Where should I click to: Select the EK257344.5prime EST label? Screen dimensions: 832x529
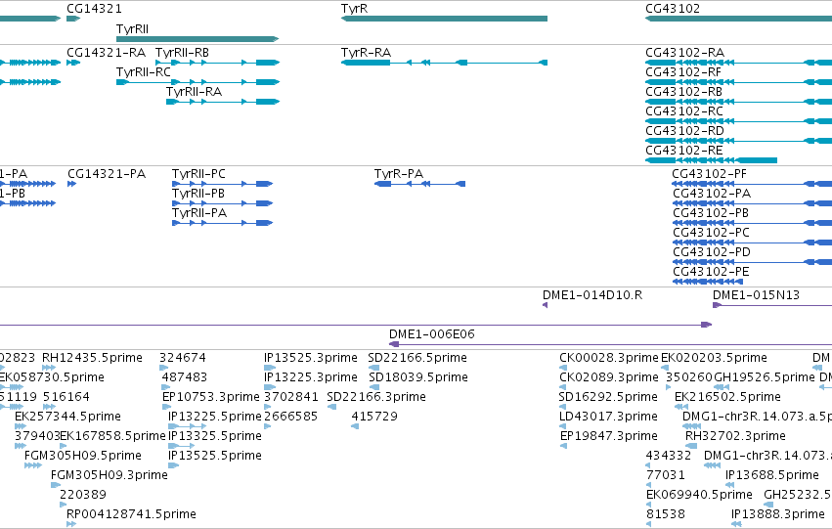67,418
